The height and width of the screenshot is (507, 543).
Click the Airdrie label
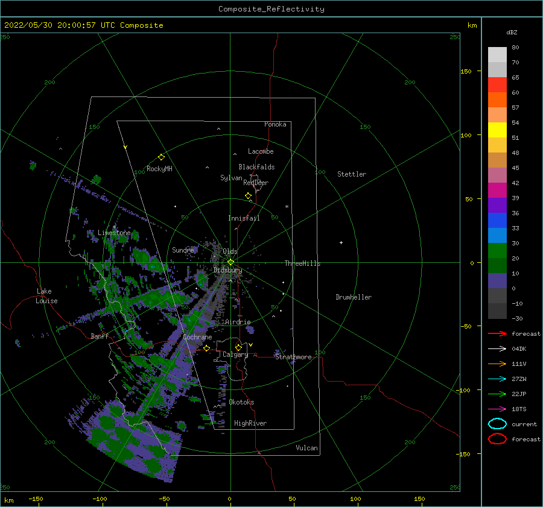coord(238,322)
